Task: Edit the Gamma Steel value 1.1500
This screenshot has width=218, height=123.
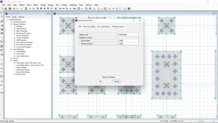Action: [x=128, y=40]
